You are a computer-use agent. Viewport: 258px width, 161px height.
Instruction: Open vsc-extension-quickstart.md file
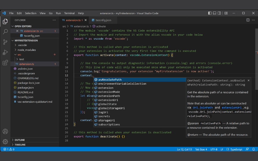click(x=35, y=102)
